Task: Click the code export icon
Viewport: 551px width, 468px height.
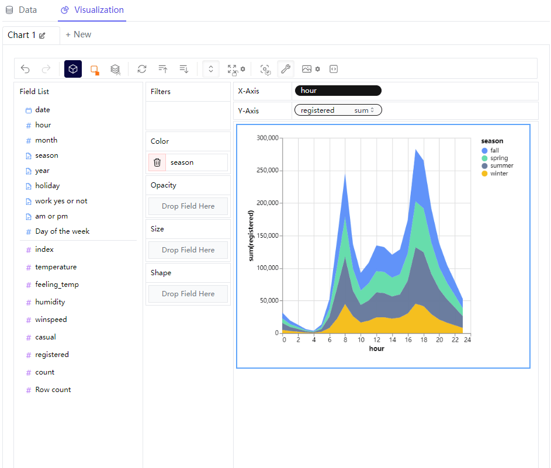Action: tap(334, 69)
